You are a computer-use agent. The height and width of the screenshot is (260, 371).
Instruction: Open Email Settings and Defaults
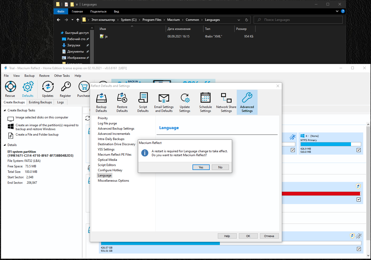pos(164,98)
